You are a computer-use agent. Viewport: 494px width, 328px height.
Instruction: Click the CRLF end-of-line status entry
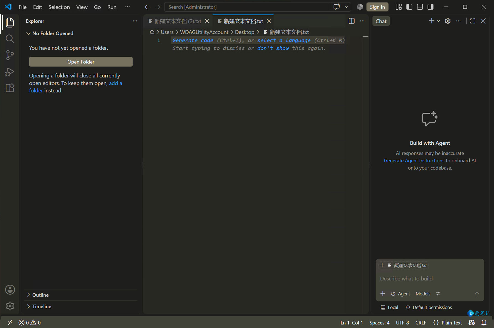click(421, 323)
